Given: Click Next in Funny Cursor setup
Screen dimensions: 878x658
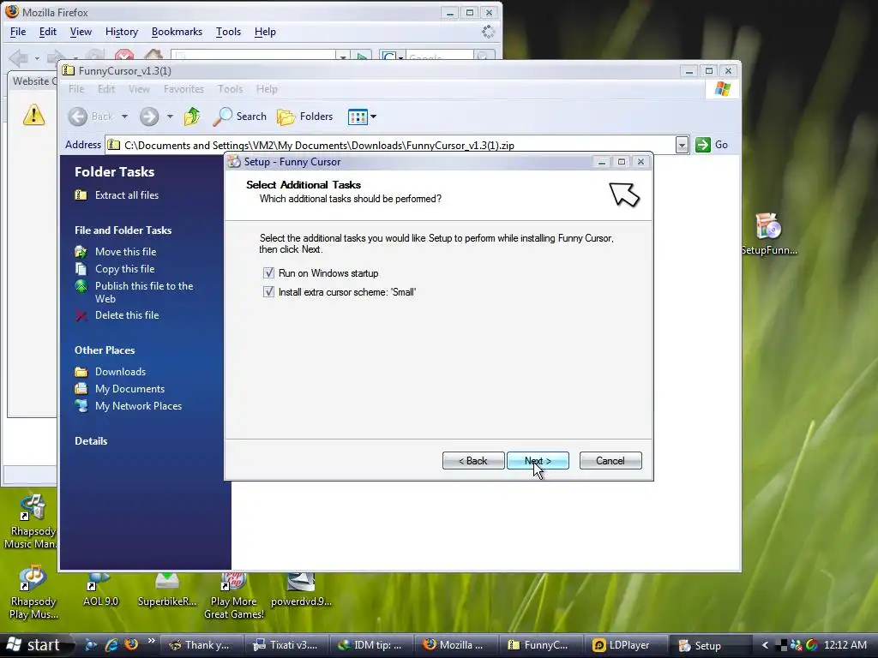Looking at the screenshot, I should (538, 460).
